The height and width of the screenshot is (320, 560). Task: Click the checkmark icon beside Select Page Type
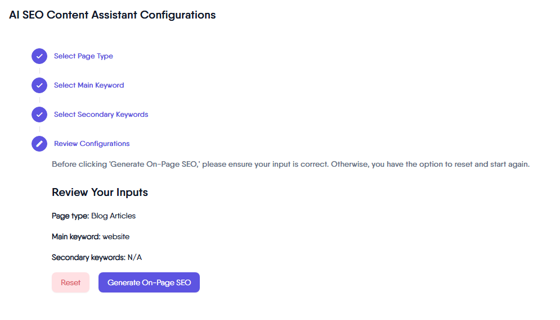tap(39, 56)
